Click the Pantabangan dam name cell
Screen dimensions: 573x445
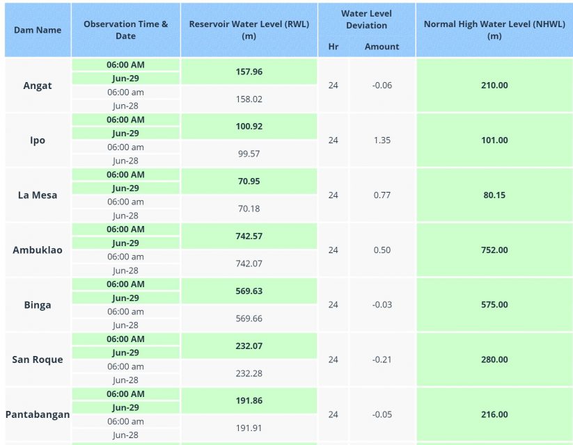(38, 414)
